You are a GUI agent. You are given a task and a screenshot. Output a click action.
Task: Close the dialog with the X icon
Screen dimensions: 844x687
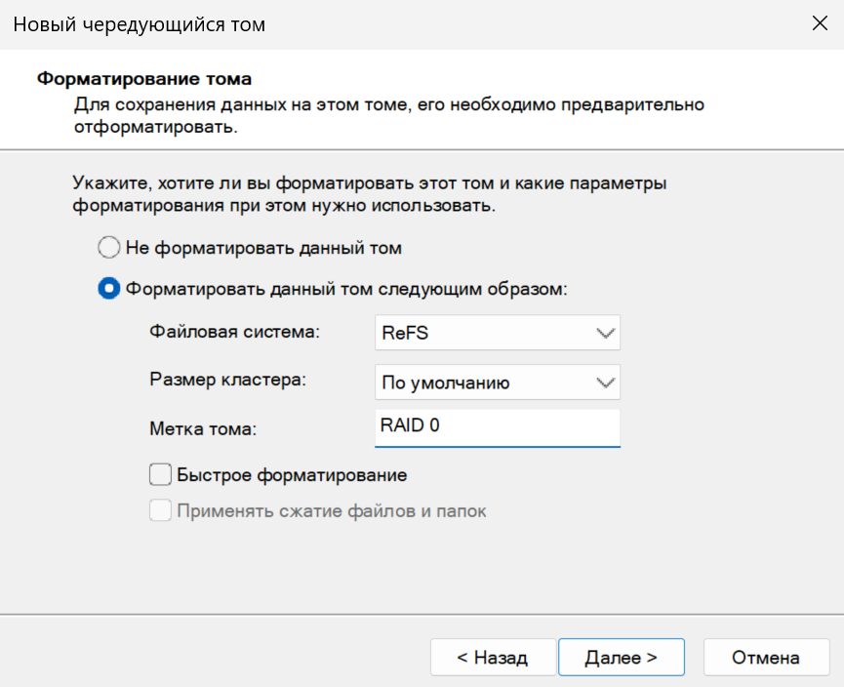[820, 24]
